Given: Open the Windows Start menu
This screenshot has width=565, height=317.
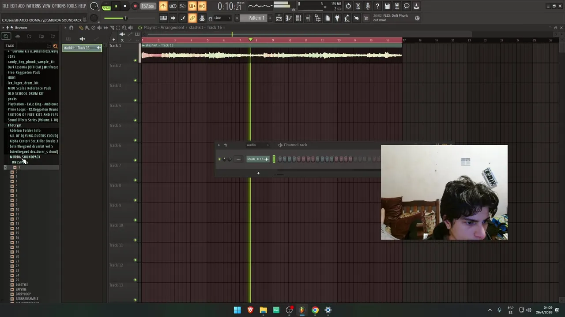Looking at the screenshot, I should point(237,310).
